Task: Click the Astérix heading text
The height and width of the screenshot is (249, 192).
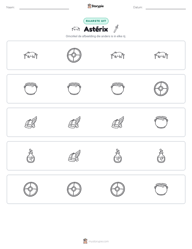Action: click(96, 29)
